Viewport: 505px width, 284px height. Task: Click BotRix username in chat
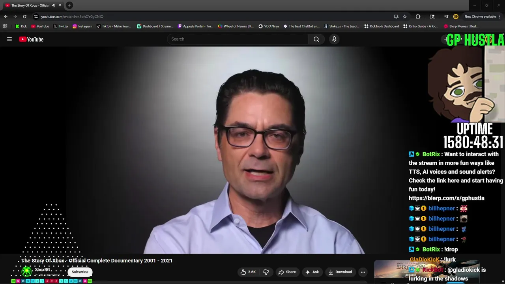click(431, 154)
